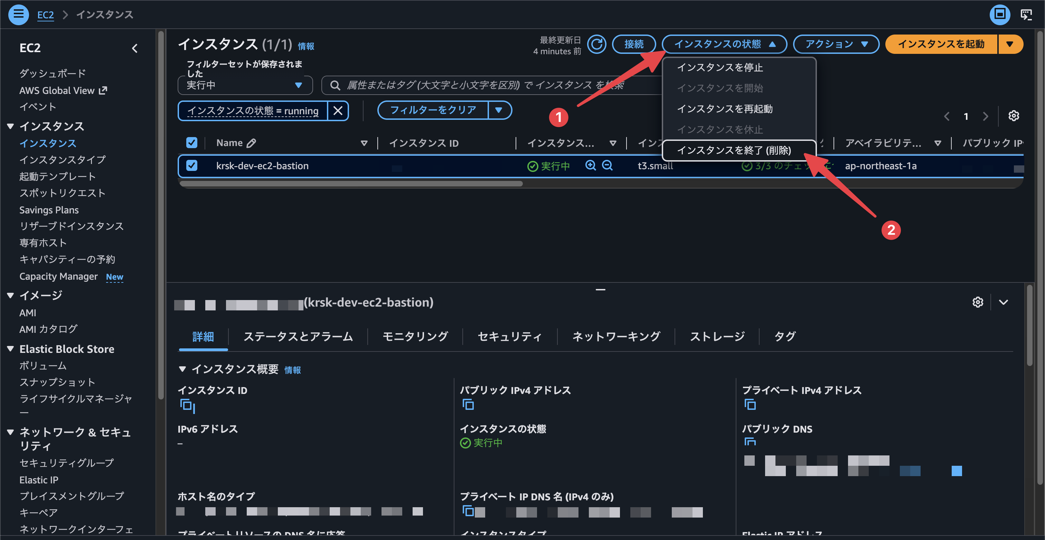1045x540 pixels.
Task: Open the split panel layout icon
Action: pos(1000,15)
